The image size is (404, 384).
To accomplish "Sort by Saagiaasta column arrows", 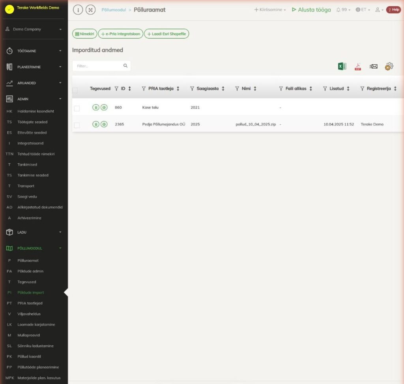I will point(223,89).
